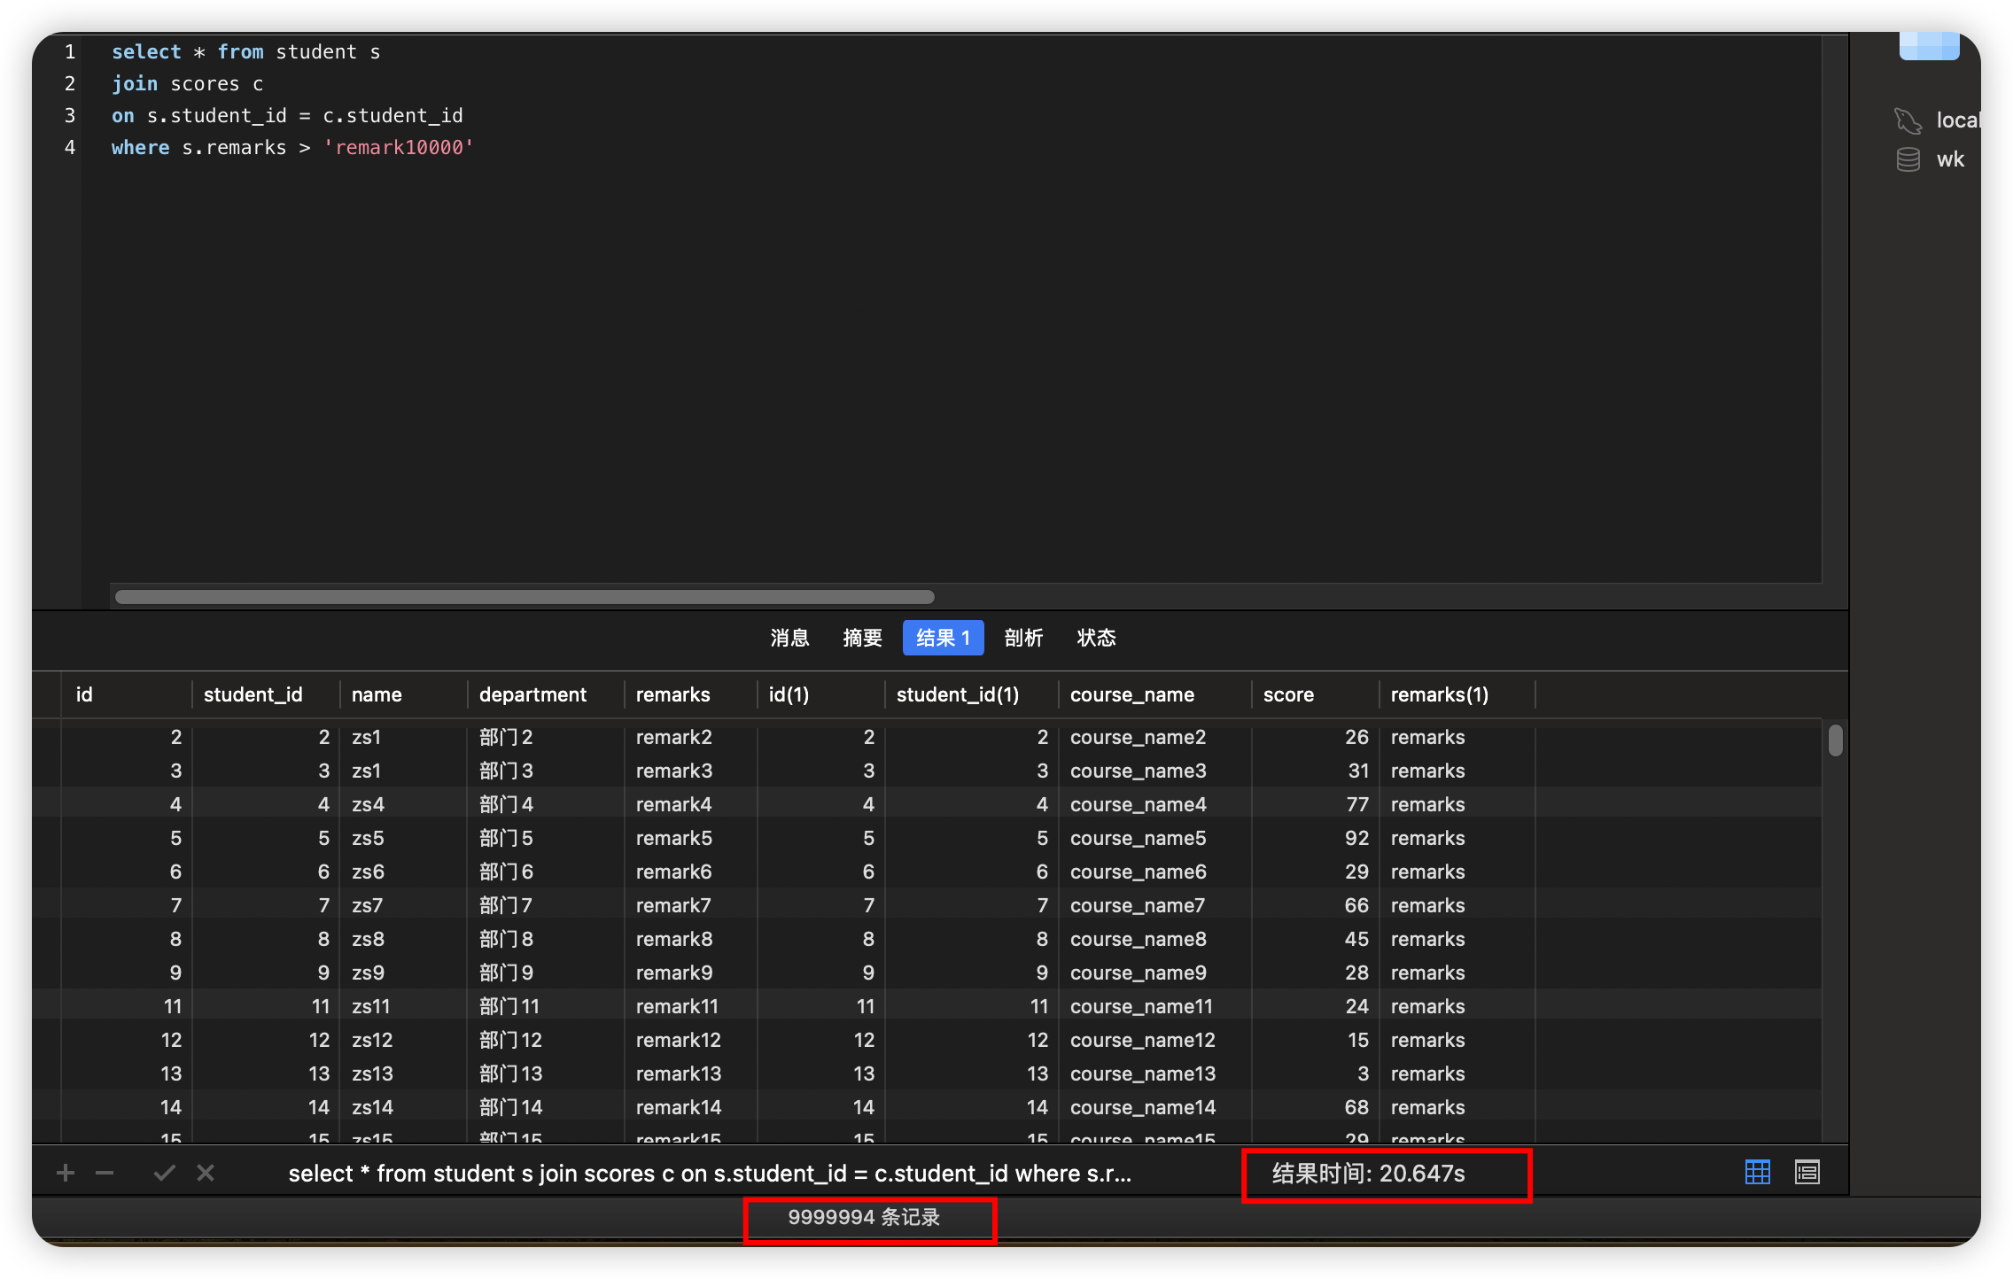Click the results table vertical scrollbar thumb
Screen dimensions: 2013x1279
coord(1835,740)
